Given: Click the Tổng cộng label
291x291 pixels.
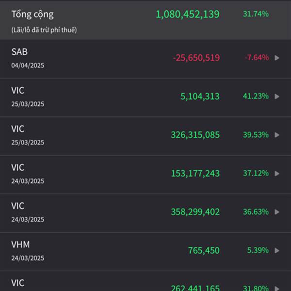Looking at the screenshot, I should coord(32,15).
